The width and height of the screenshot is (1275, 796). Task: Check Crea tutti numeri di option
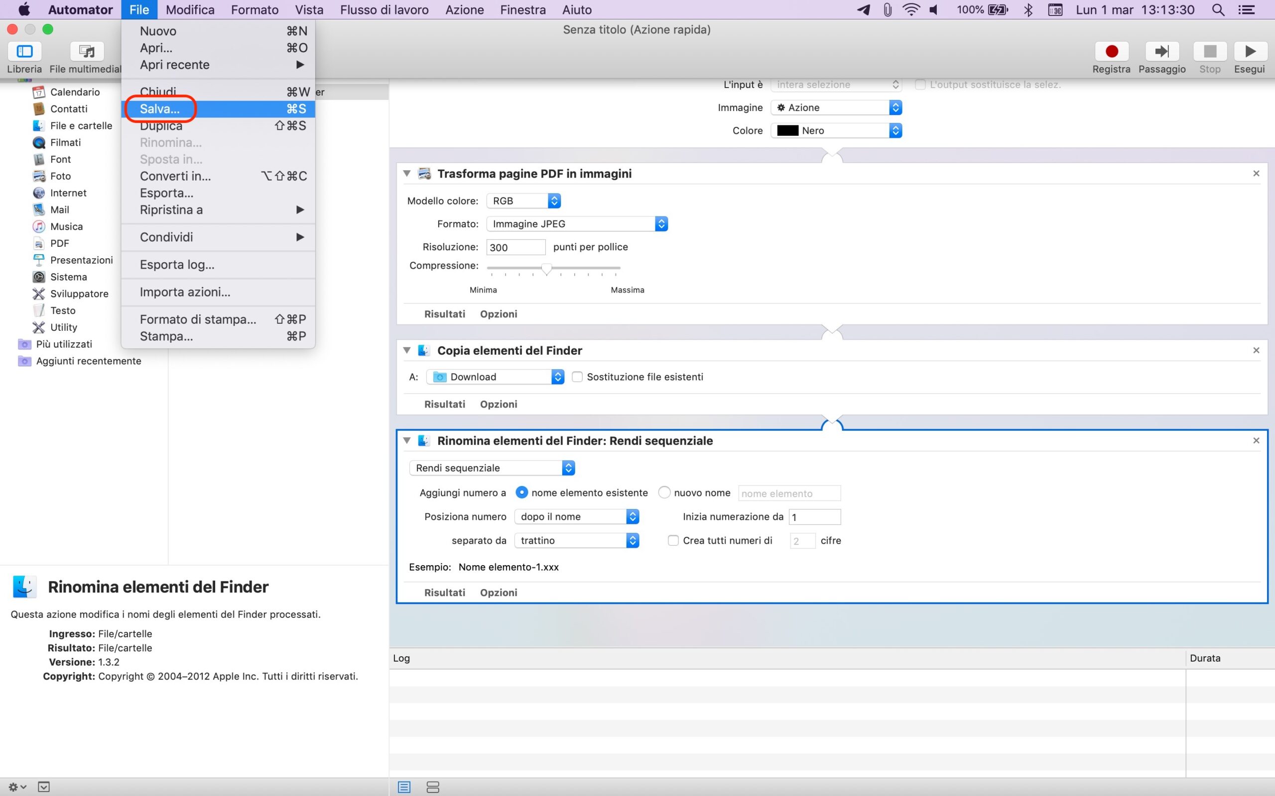click(673, 541)
